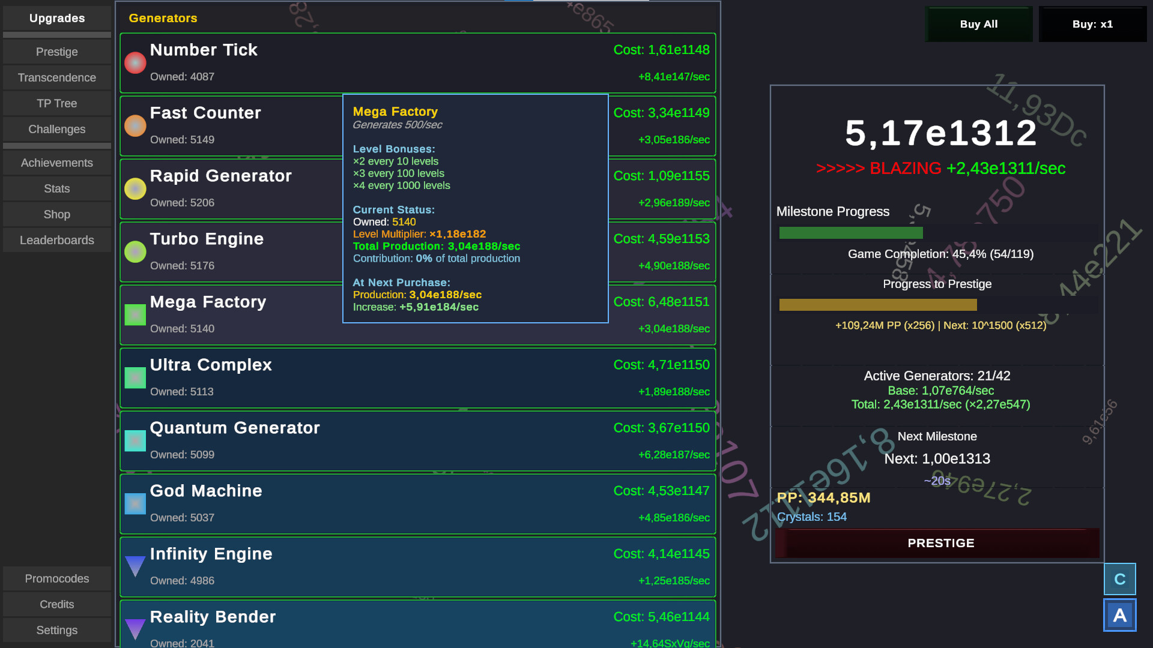The image size is (1153, 648).
Task: Click the Quantum Generator teal square icon
Action: 135,440
